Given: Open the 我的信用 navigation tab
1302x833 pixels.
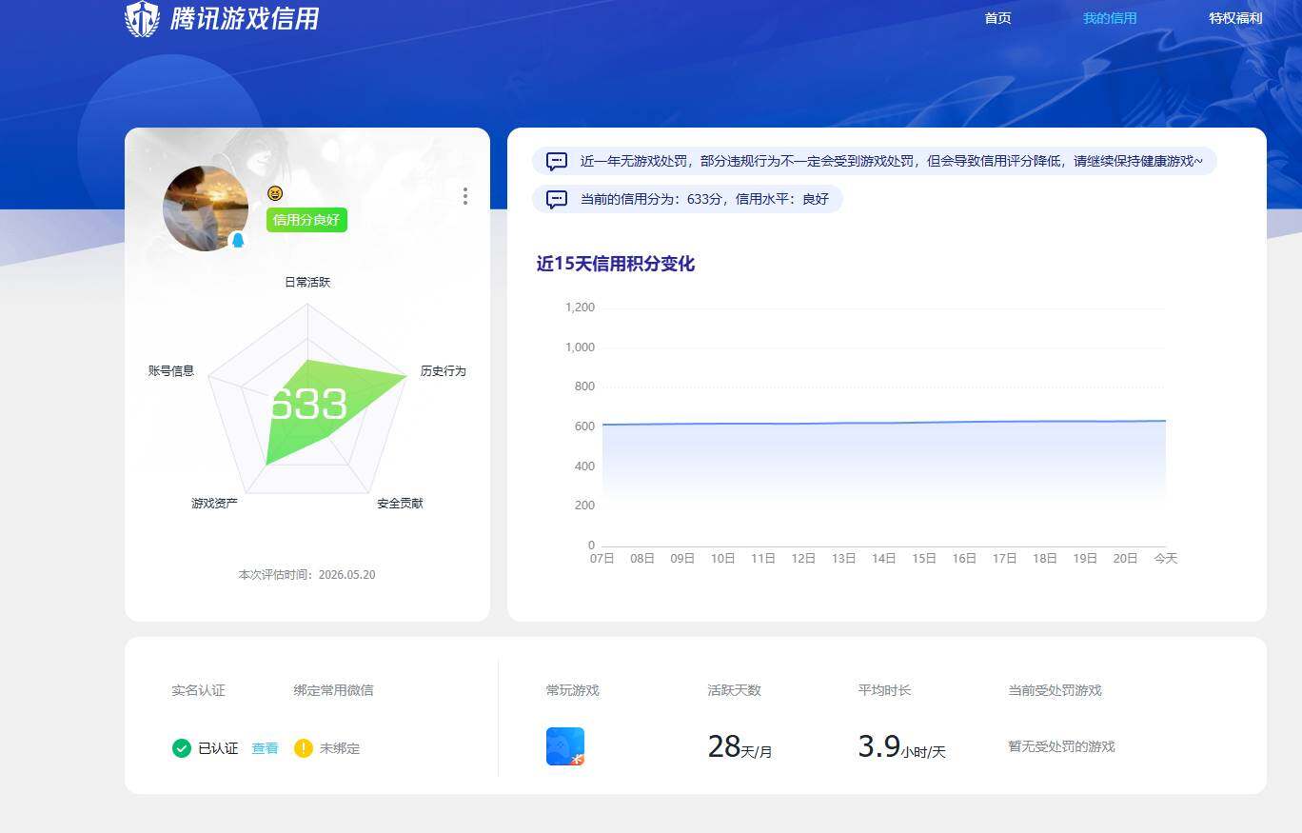Looking at the screenshot, I should [1110, 18].
